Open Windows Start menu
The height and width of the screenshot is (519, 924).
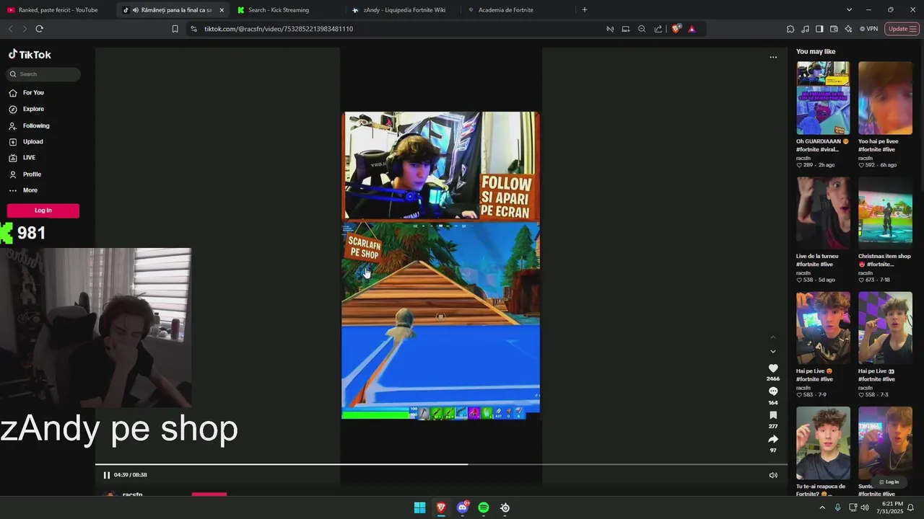(x=419, y=507)
